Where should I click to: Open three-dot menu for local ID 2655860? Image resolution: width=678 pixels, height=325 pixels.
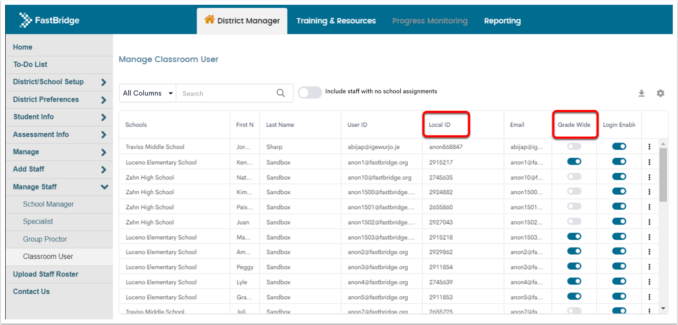[649, 207]
